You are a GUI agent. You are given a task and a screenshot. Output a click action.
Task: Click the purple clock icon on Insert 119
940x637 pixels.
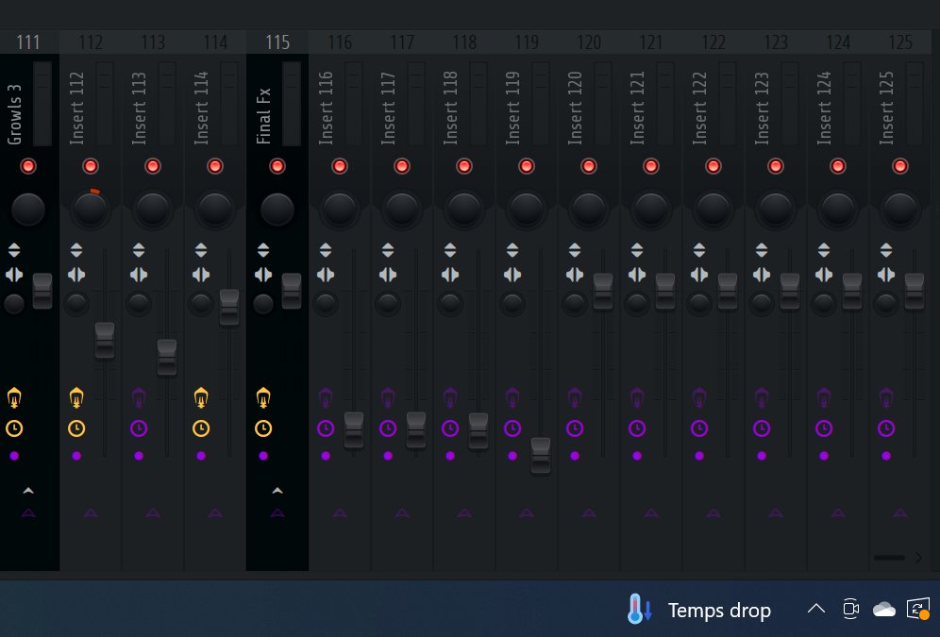pos(512,427)
